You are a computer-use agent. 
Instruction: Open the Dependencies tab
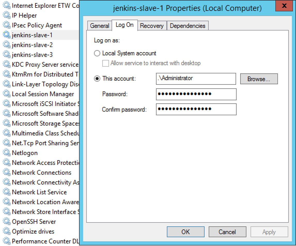click(x=188, y=26)
